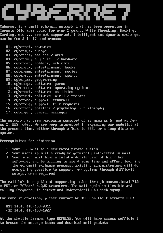Screen dimensions: 163x233
Task: Click the word REPULSE in the last paragraph
Action: pyautogui.click(x=64, y=219)
